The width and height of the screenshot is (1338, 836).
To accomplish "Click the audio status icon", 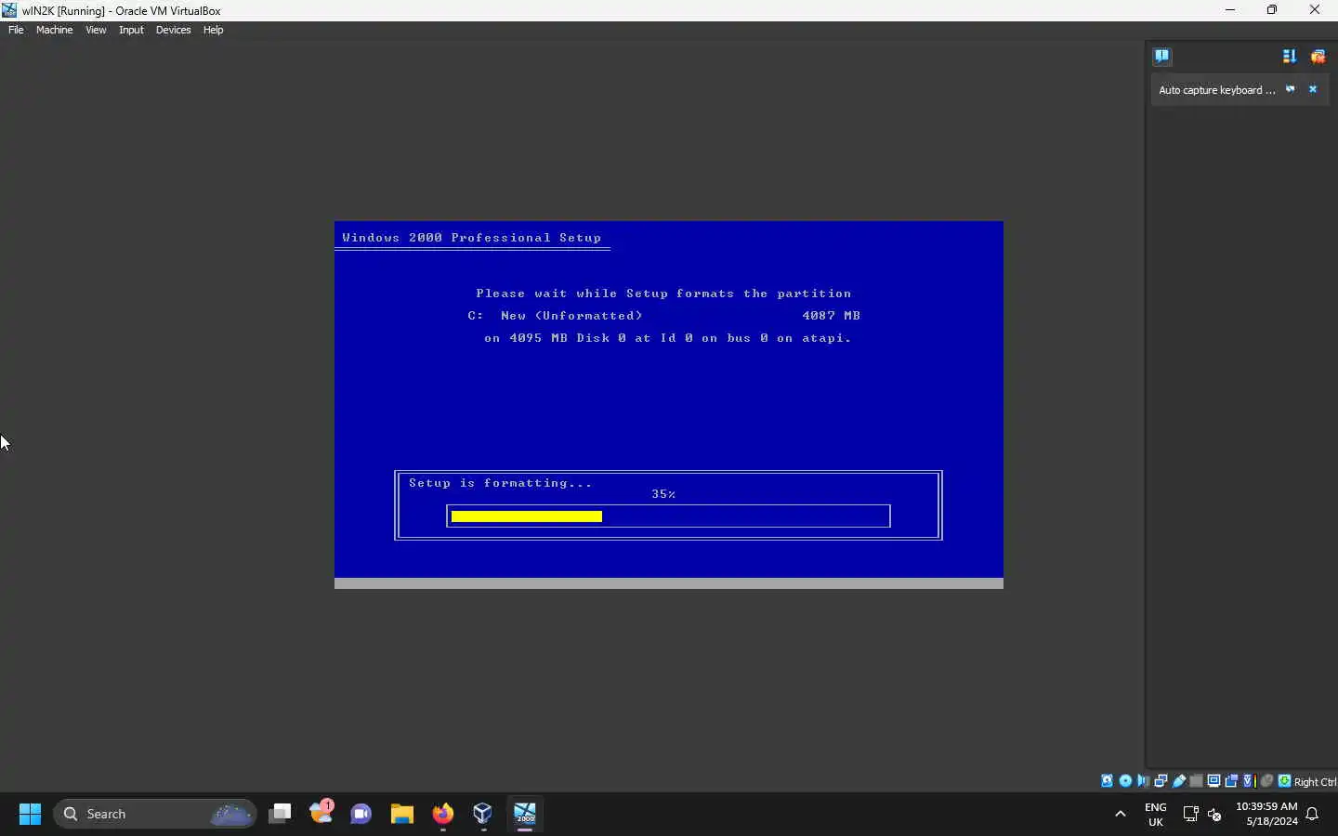I will point(1143,781).
